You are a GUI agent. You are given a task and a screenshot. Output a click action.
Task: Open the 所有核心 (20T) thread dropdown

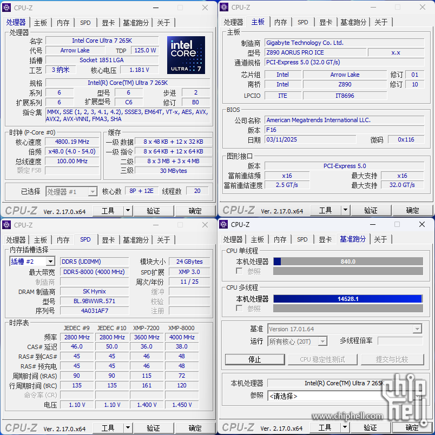[x=322, y=341]
